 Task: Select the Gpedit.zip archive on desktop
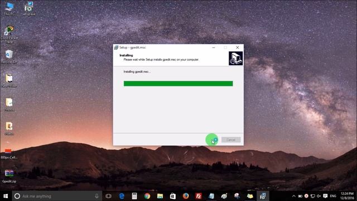(x=9, y=176)
